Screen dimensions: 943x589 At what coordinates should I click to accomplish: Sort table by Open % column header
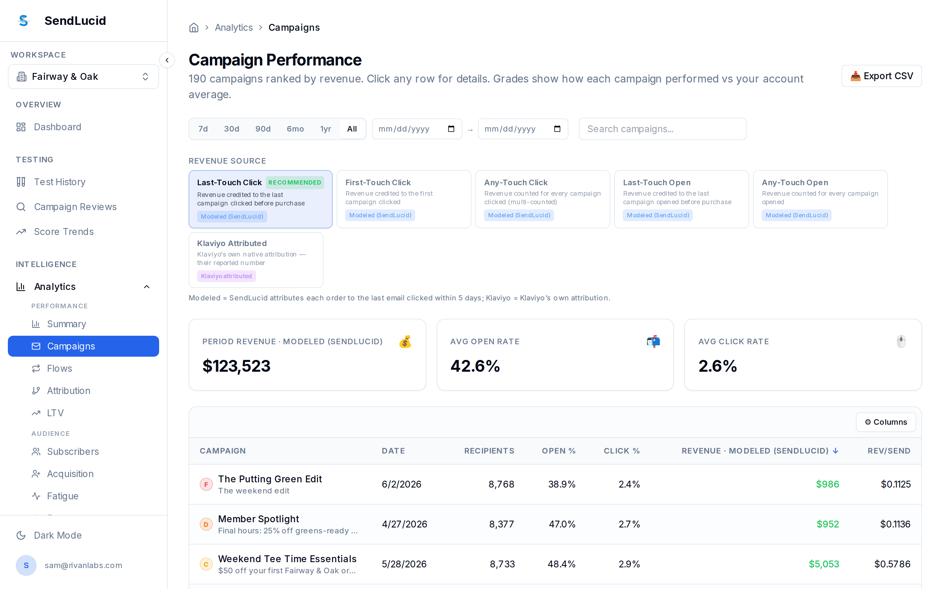pos(558,451)
